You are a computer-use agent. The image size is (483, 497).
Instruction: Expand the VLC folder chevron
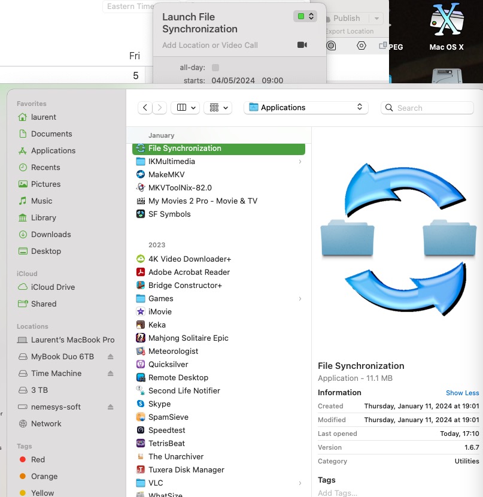click(x=300, y=483)
